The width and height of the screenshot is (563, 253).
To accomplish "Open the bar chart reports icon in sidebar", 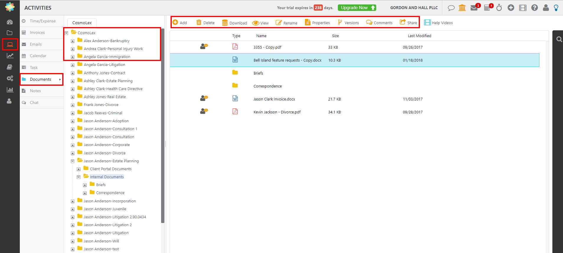I will coord(10,90).
